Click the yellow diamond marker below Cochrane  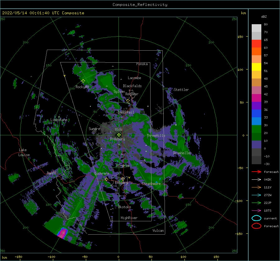coord(107,179)
